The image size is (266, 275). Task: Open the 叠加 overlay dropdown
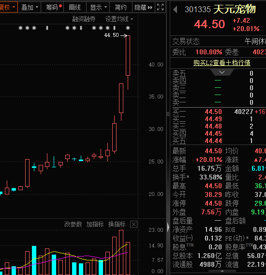pos(30,7)
